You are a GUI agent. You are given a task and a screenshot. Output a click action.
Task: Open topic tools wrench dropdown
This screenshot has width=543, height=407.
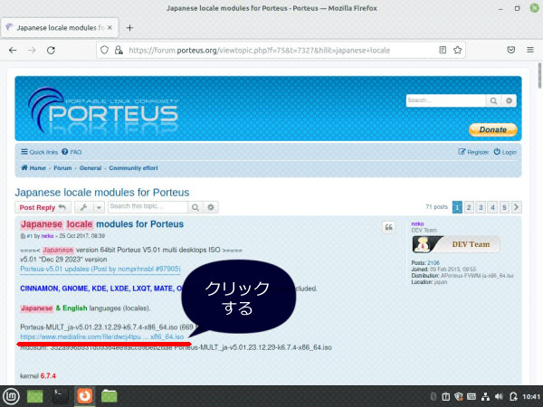pyautogui.click(x=90, y=207)
